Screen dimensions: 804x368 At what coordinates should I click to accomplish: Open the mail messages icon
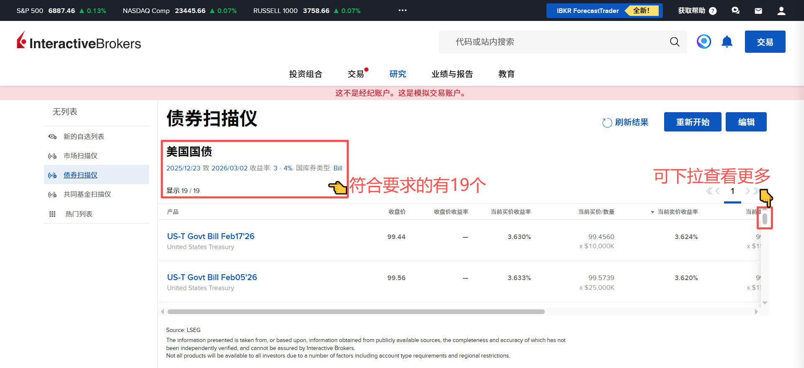coord(758,11)
